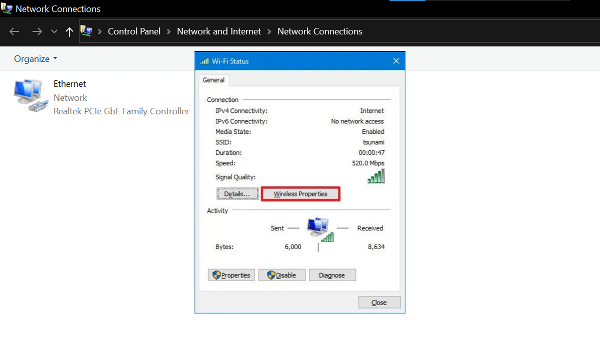Screen dimensions: 600x337
Task: Click the Network Connections title bar icon
Action: [6, 8]
